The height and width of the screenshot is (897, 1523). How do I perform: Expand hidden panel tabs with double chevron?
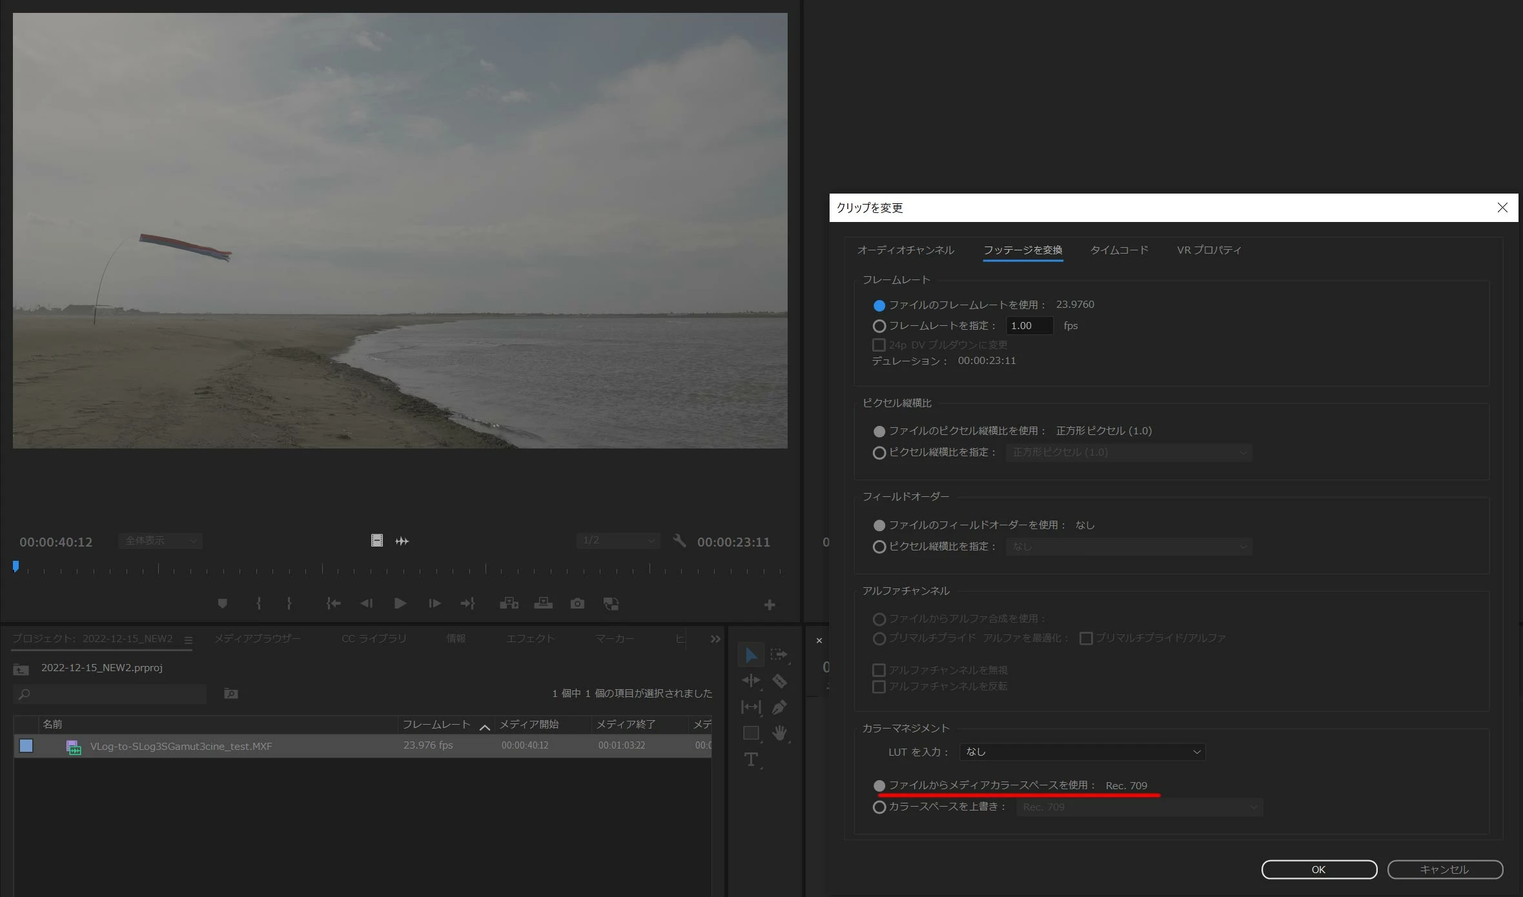tap(715, 639)
